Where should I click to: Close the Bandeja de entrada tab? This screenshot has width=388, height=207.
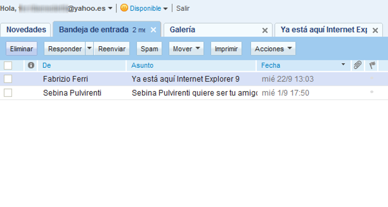(153, 30)
